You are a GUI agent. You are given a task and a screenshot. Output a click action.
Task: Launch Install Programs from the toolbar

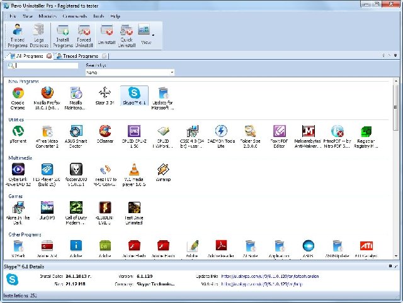[x=63, y=35]
